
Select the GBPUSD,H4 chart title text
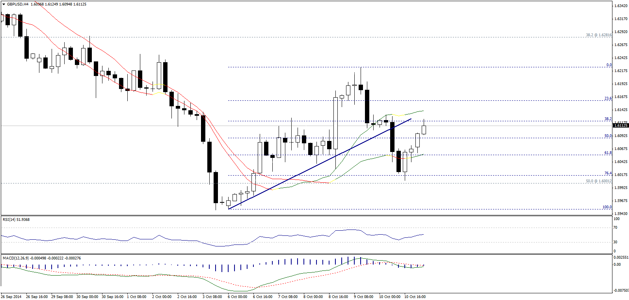18,4
